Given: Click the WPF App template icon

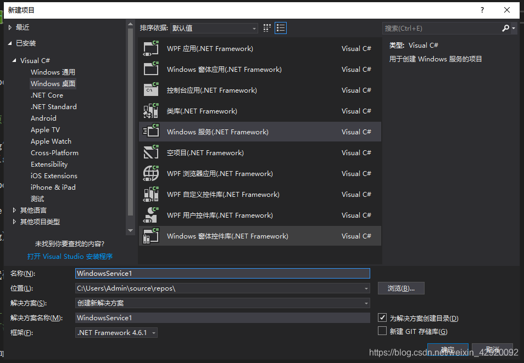Looking at the screenshot, I should click(x=151, y=48).
